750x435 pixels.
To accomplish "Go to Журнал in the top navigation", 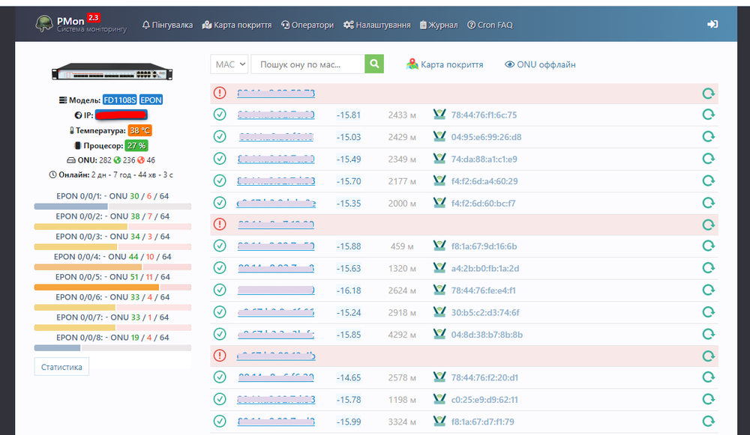I will (439, 25).
